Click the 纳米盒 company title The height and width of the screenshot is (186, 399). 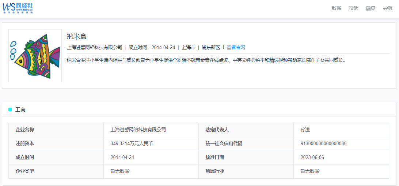[77, 36]
